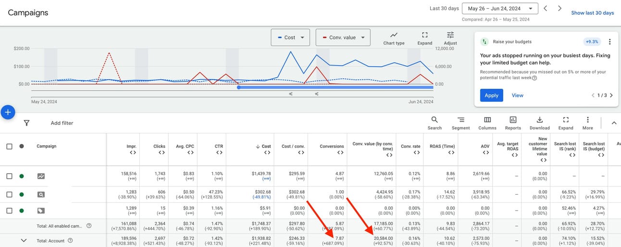This screenshot has height=247, width=621.
Task: Click the Search campaign magnifier icon
Action: 41,194
